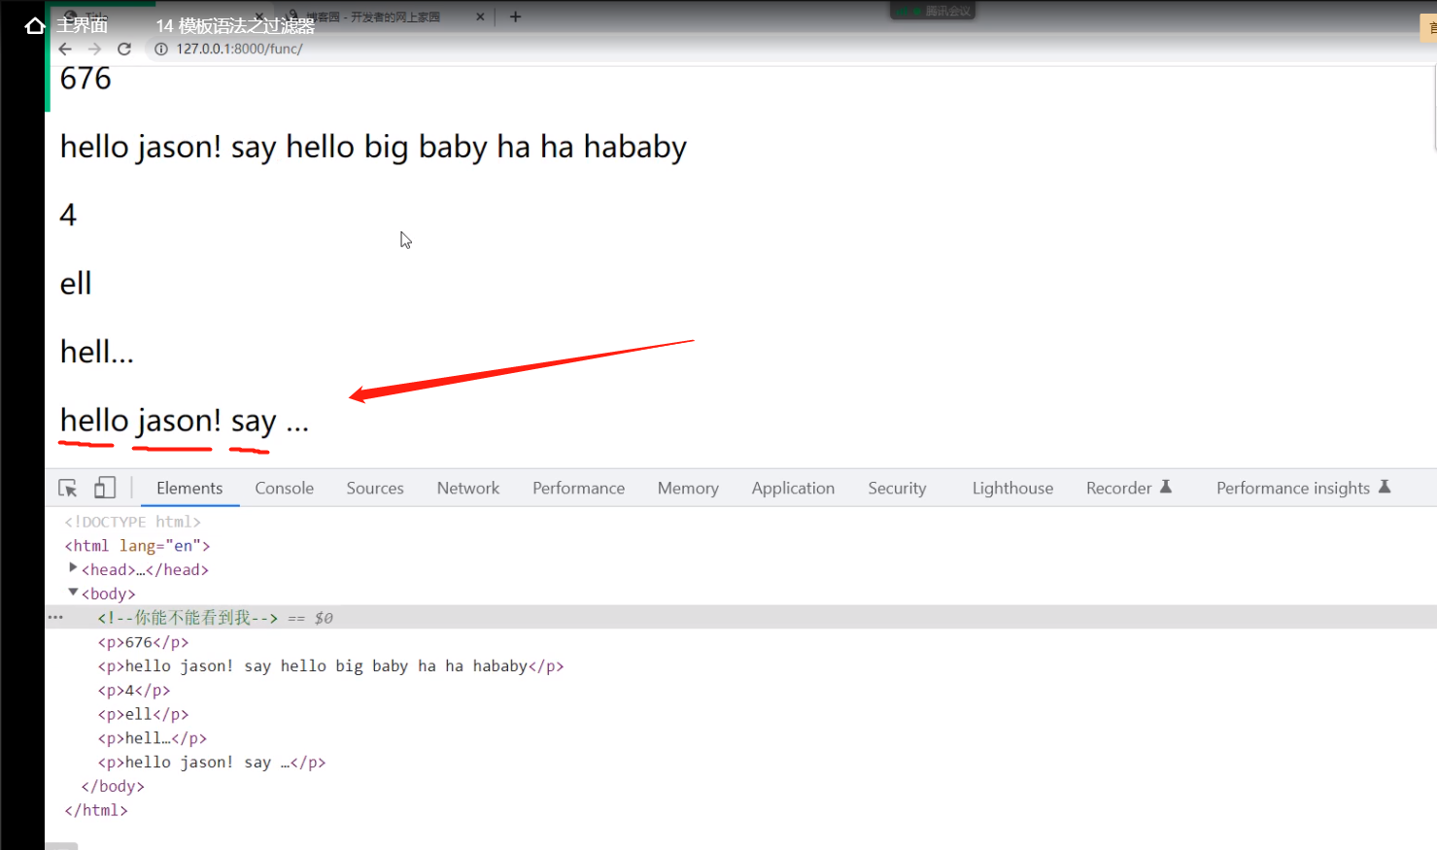
Task: Click the page text "4"
Action: click(x=68, y=215)
